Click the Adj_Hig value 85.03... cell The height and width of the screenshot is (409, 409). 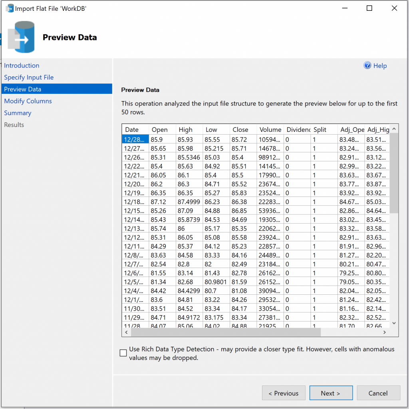(x=377, y=202)
